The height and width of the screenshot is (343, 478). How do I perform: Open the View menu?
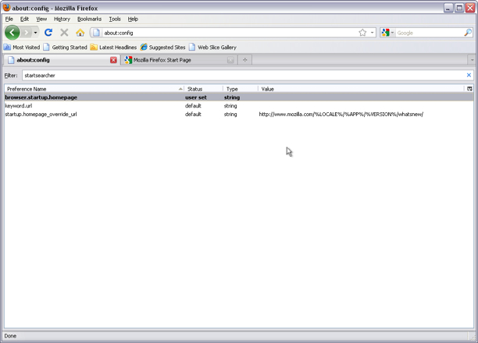tap(41, 19)
